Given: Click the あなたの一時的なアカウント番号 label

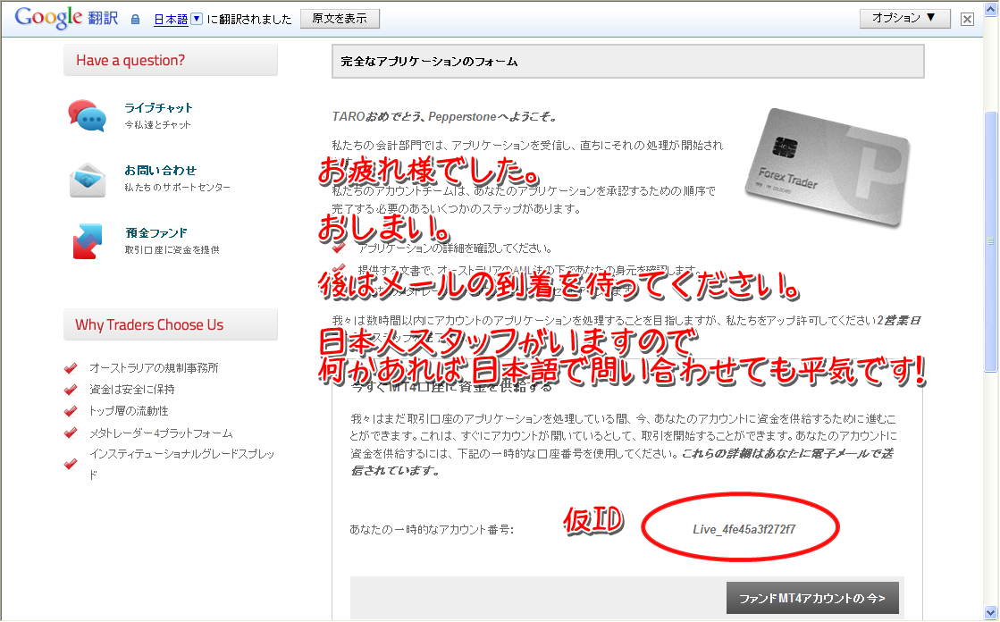Looking at the screenshot, I should click(x=432, y=529).
